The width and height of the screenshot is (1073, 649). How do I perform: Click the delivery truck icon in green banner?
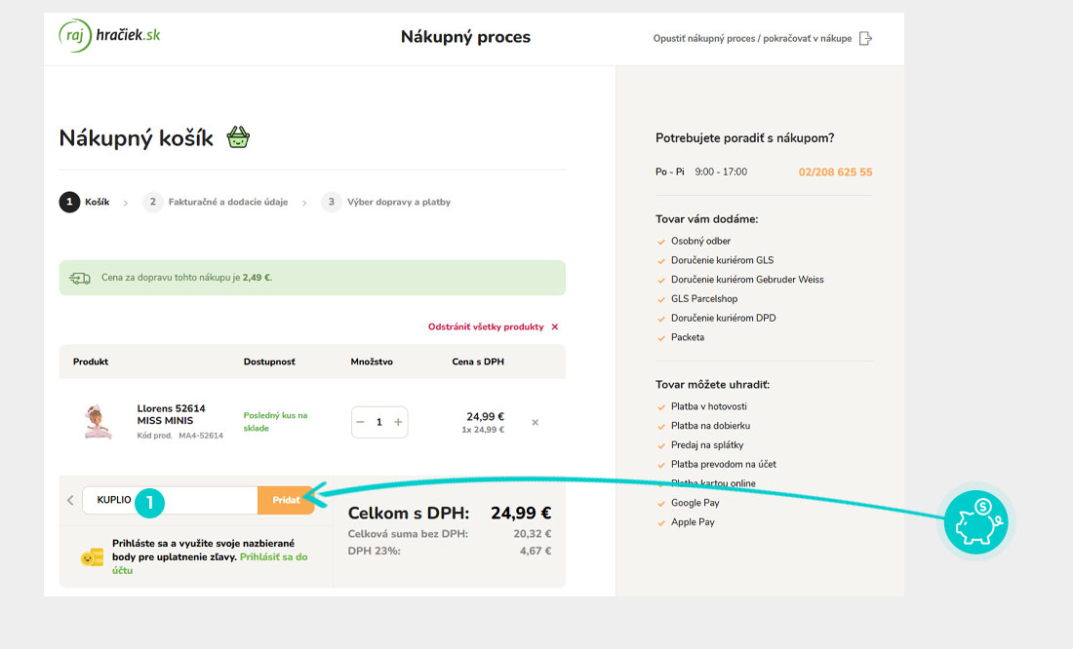coord(80,278)
